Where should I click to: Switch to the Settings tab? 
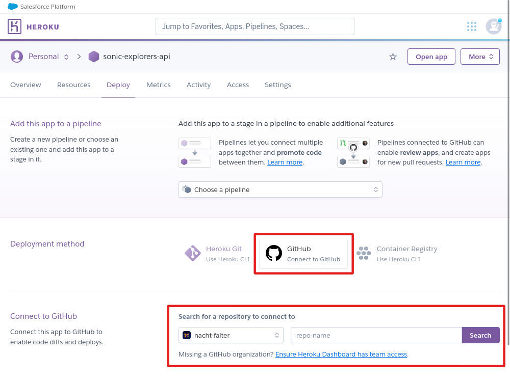coord(278,85)
